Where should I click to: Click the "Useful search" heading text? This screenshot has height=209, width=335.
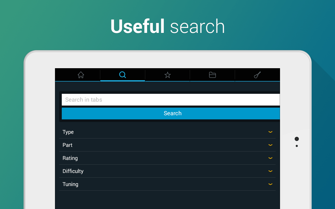[x=167, y=26]
